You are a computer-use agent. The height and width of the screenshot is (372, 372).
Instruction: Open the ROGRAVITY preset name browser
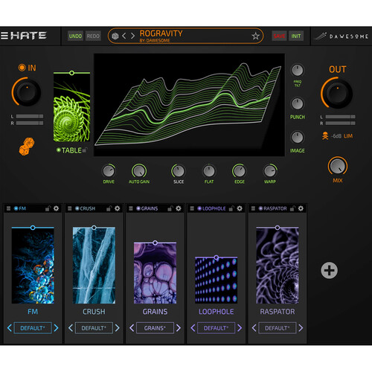(161, 33)
